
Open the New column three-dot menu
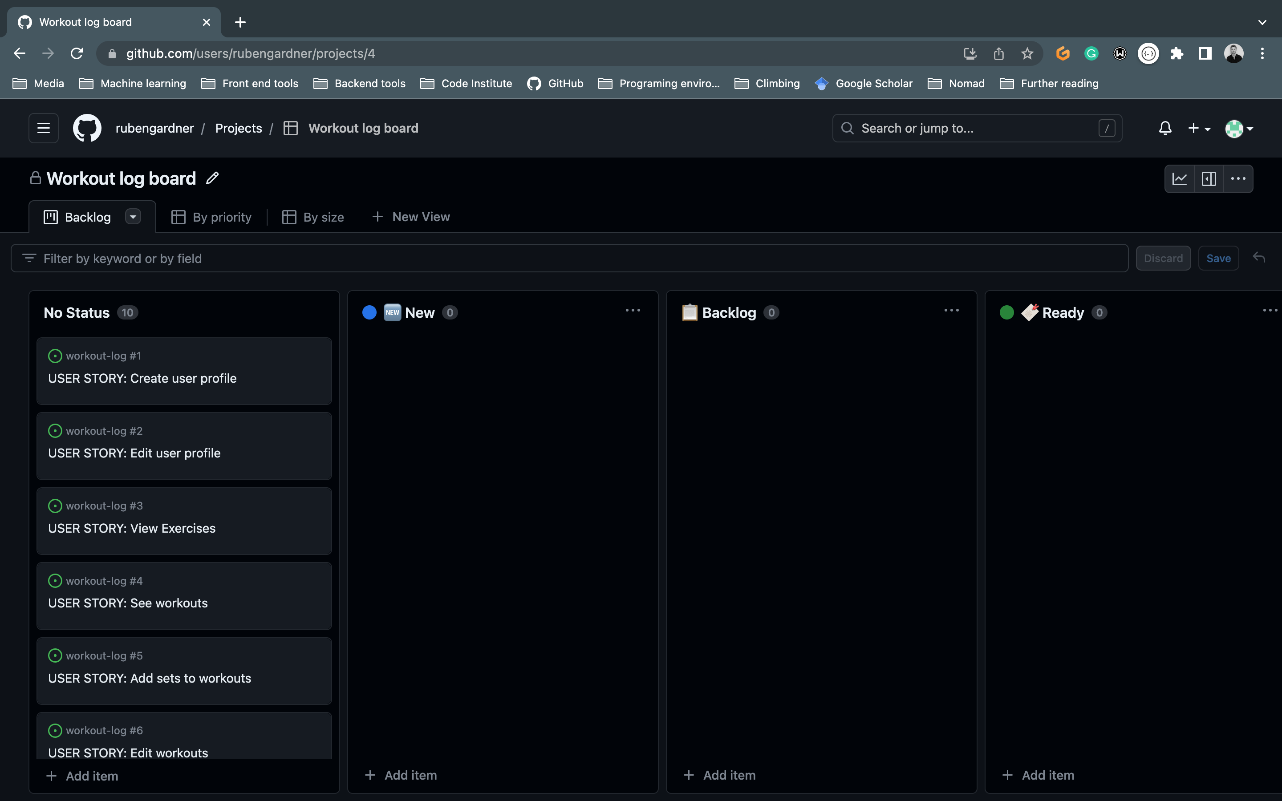[633, 311]
